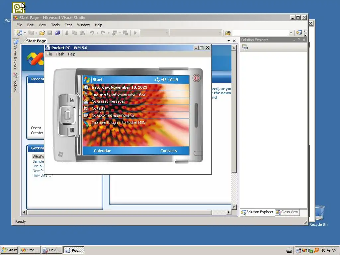Click the Windows Start button on taskbar
Image resolution: width=340 pixels, height=255 pixels.
[9, 250]
